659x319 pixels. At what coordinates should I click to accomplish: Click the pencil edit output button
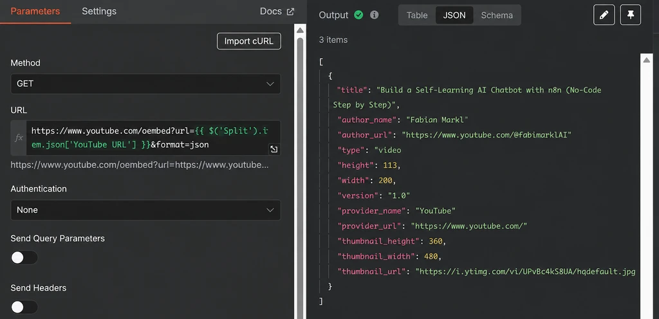click(x=604, y=15)
